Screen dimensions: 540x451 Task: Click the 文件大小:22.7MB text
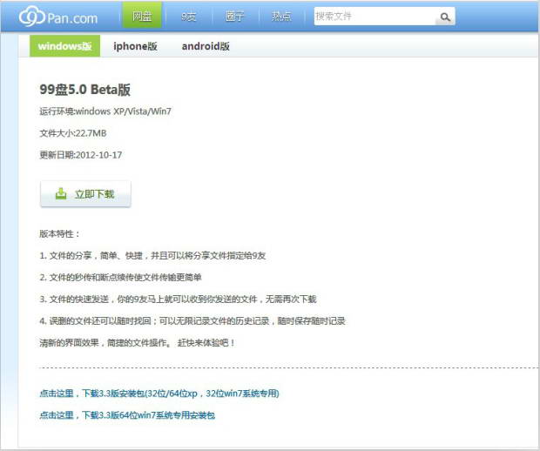(x=72, y=133)
